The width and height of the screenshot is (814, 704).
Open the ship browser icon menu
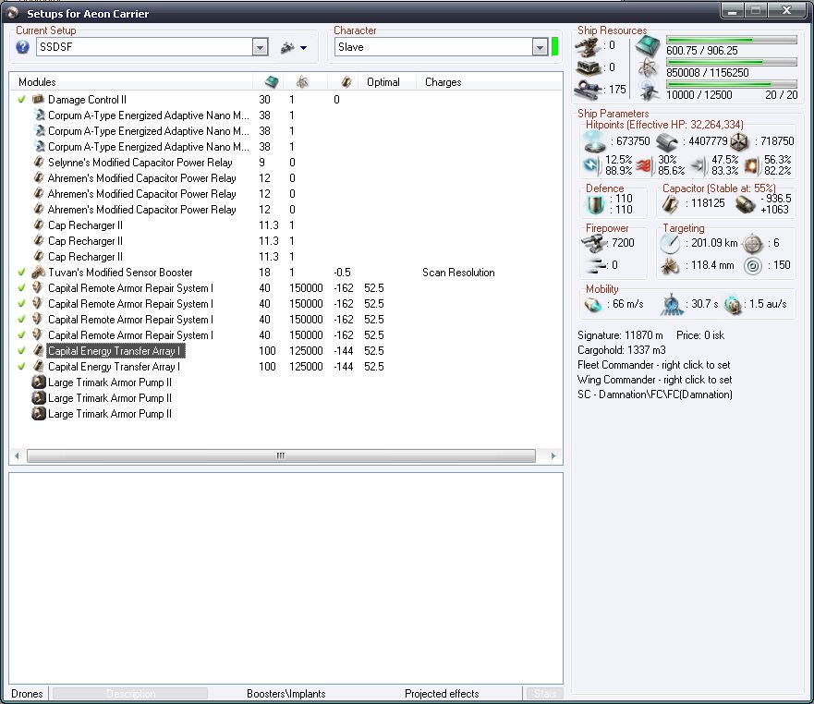click(x=287, y=48)
